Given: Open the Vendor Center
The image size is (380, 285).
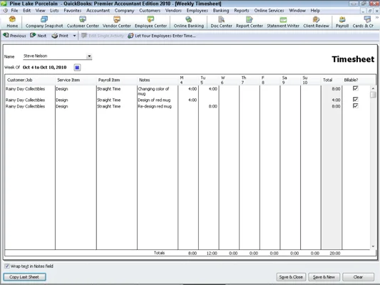Looking at the screenshot, I should click(x=117, y=22).
